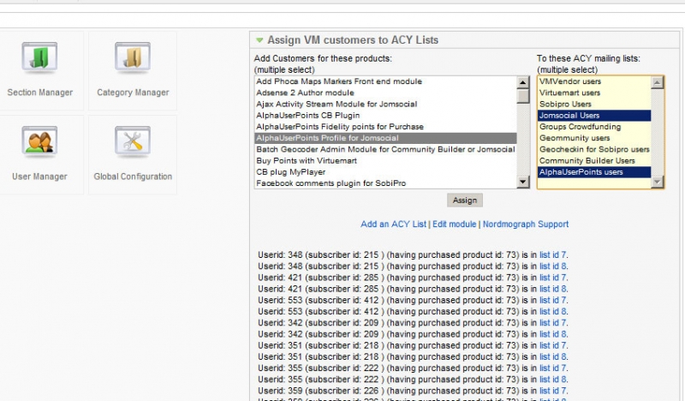Image resolution: width=685 pixels, height=401 pixels.
Task: Click mailing lists scroll up arrow
Action: (657, 82)
